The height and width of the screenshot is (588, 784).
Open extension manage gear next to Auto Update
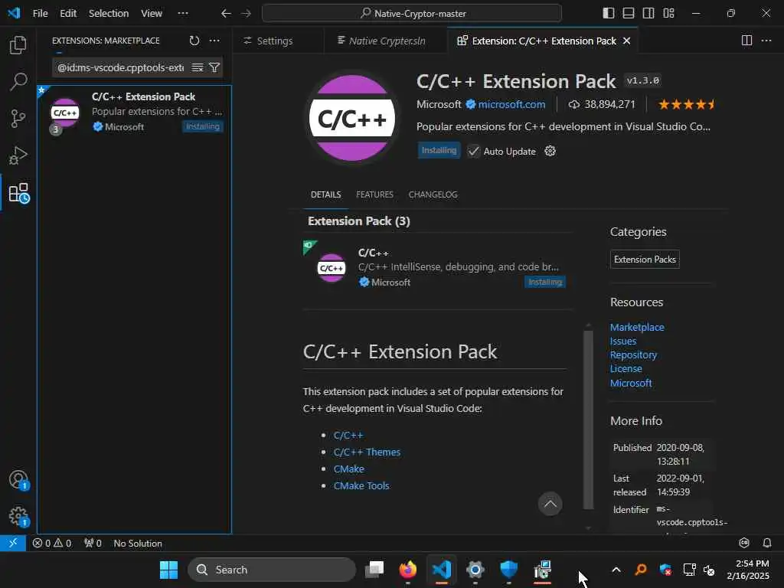[550, 151]
